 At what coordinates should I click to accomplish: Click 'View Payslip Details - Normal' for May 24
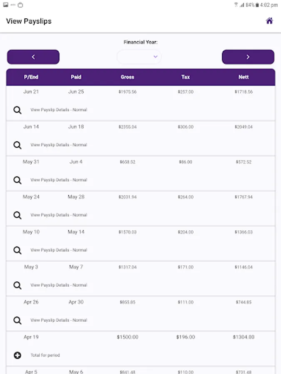coord(59,215)
